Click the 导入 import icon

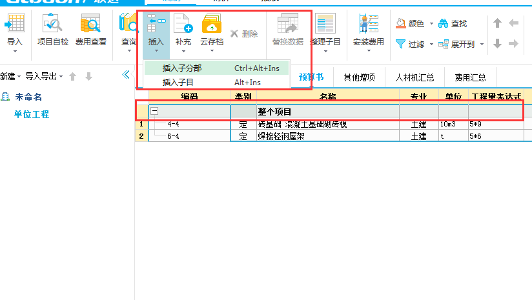click(15, 23)
